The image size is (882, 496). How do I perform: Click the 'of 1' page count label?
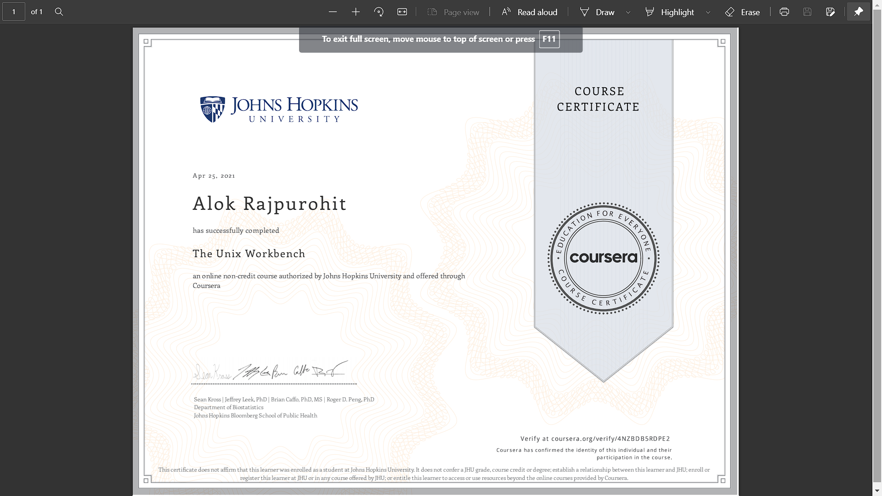coord(37,12)
